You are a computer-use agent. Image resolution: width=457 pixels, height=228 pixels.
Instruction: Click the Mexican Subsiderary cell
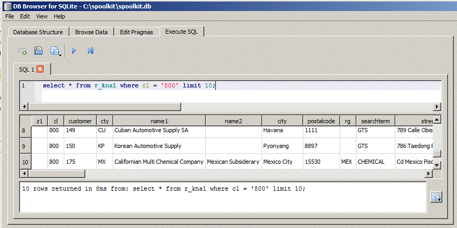tap(234, 162)
